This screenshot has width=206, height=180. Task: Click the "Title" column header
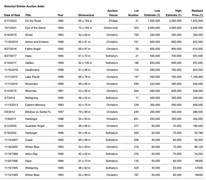[28, 15]
